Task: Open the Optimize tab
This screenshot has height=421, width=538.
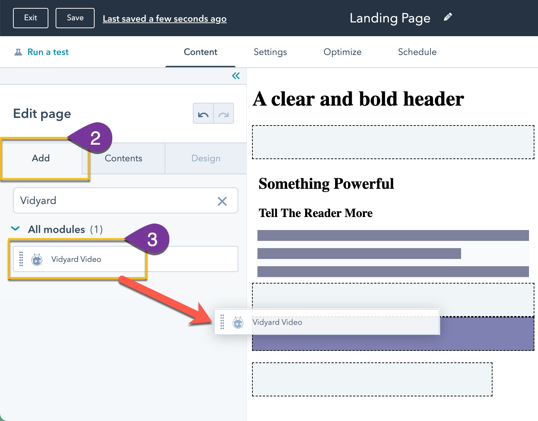Action: (342, 52)
